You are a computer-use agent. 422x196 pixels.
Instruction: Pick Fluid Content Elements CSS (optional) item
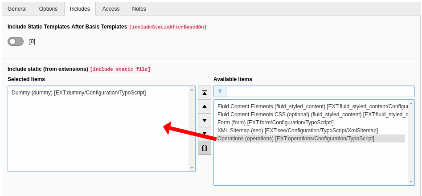311,114
